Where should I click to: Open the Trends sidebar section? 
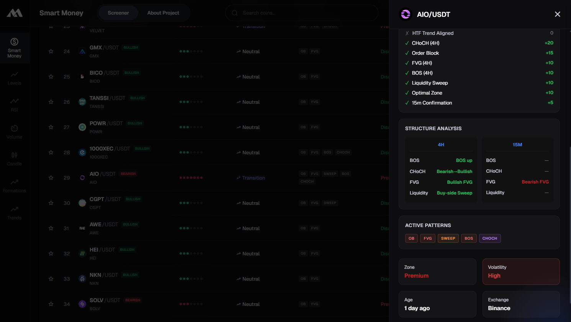point(15,212)
